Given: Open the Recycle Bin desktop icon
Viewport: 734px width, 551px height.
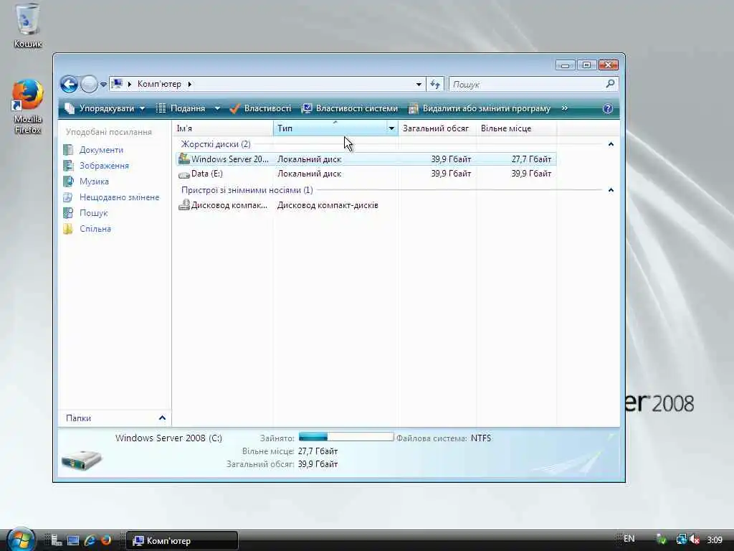Looking at the screenshot, I should pos(28,26).
